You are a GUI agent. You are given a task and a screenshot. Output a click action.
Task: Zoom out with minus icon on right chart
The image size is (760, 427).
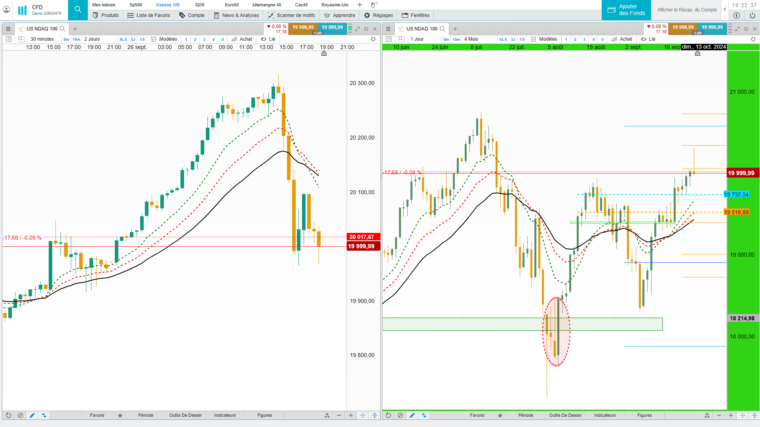tap(719, 415)
